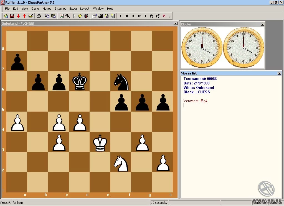Image resolution: width=284 pixels, height=206 pixels.
Task: Open the Game menu
Action: [x=35, y=9]
